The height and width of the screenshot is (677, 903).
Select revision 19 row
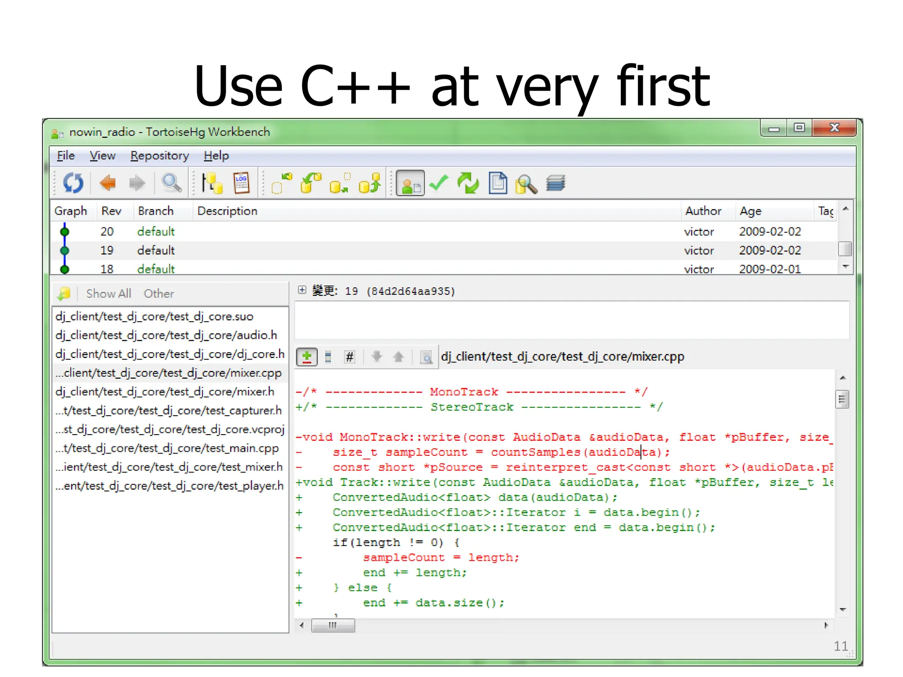tap(444, 250)
